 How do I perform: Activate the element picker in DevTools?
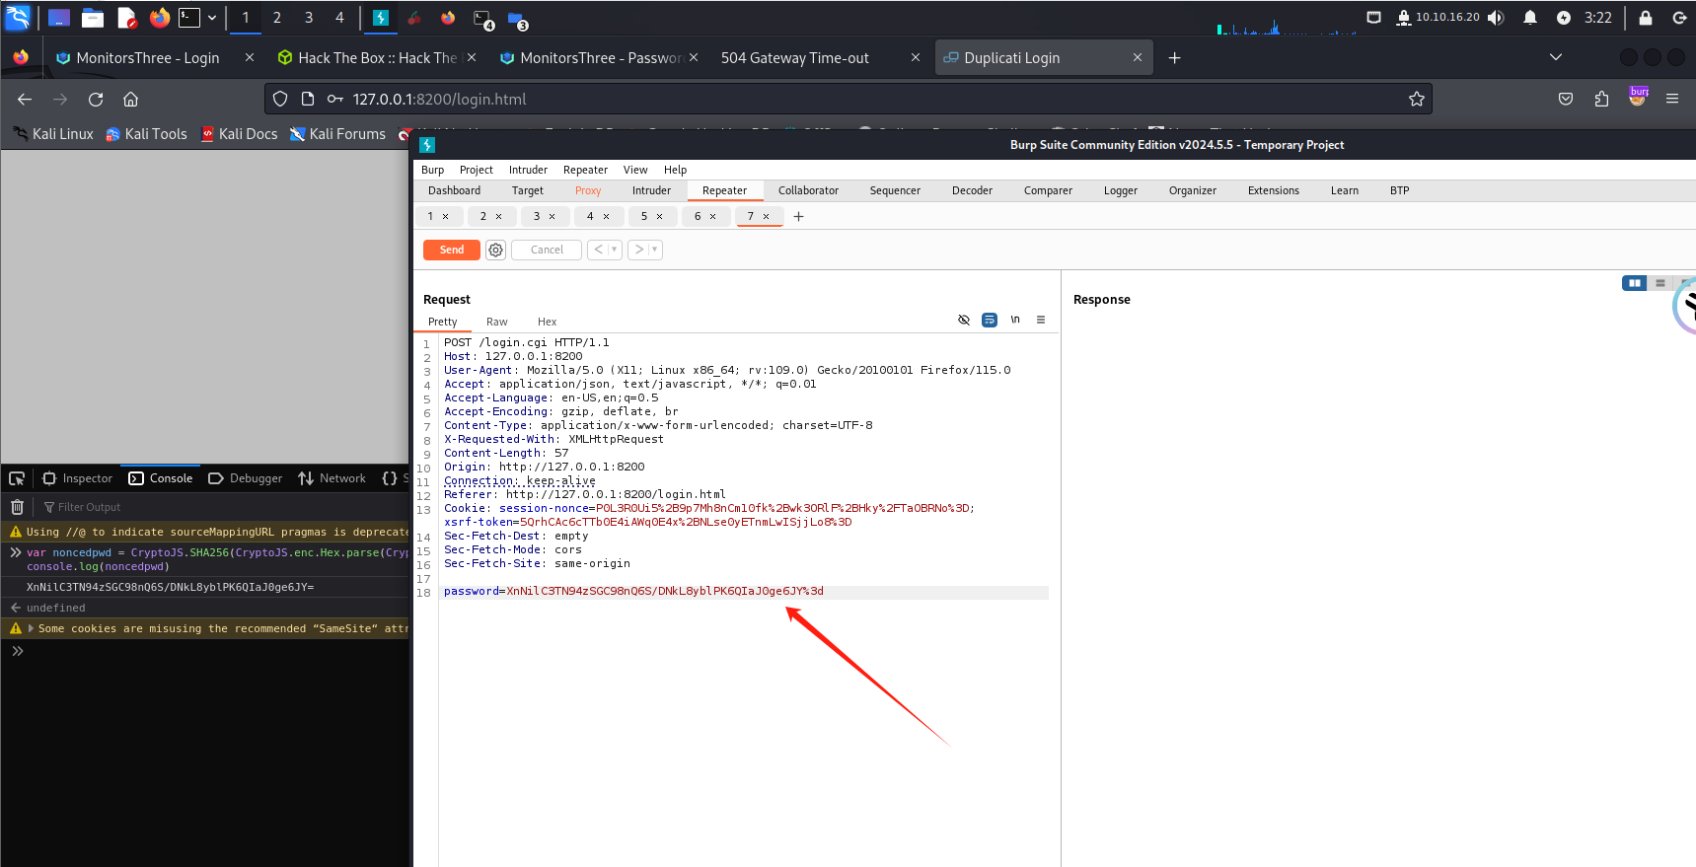[x=17, y=478]
